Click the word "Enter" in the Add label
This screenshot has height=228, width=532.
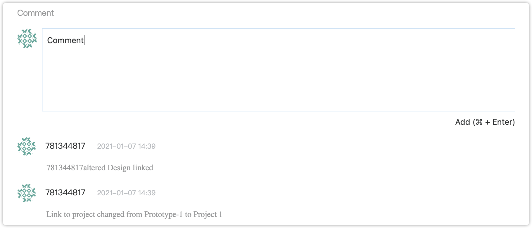[x=502, y=122]
